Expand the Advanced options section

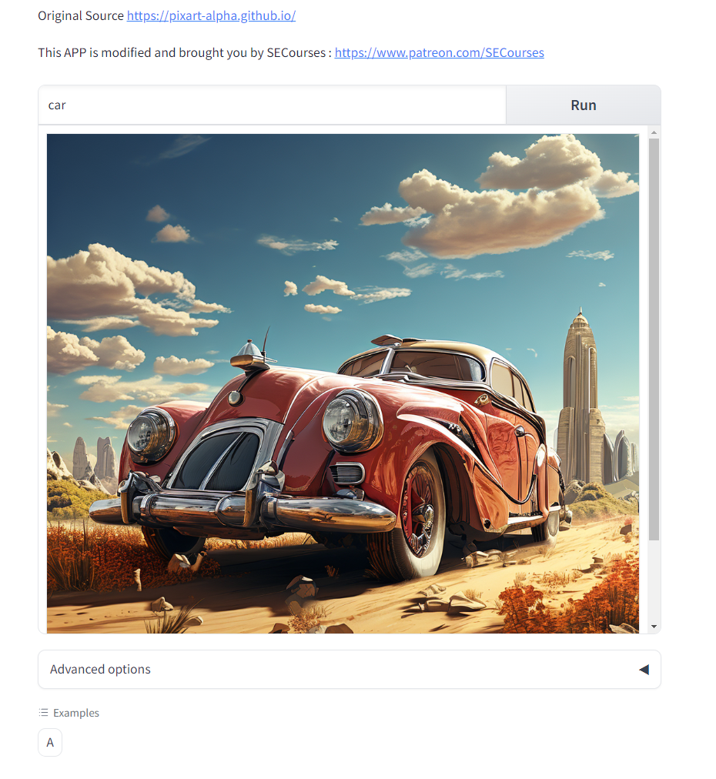point(350,669)
